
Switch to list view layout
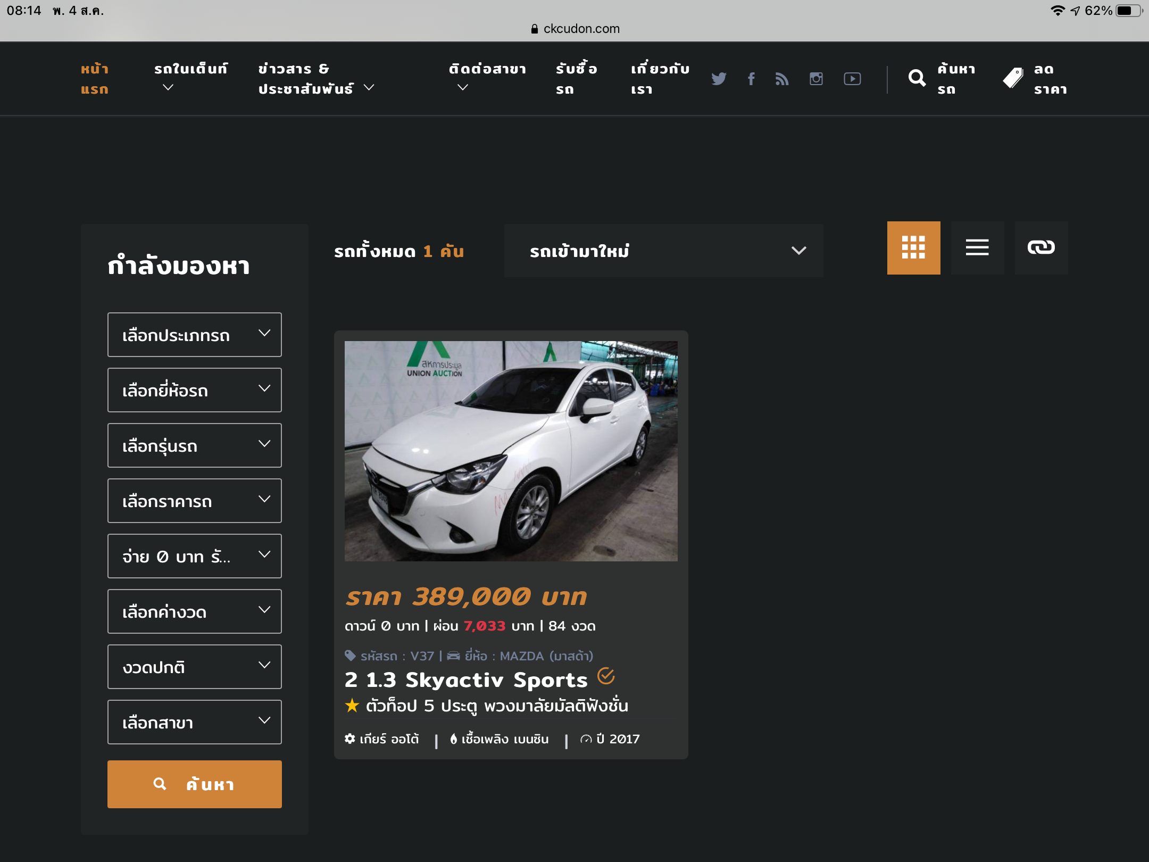pyautogui.click(x=977, y=247)
